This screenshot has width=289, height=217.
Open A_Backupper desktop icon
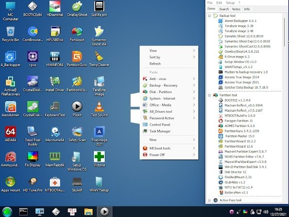[x=11, y=59]
